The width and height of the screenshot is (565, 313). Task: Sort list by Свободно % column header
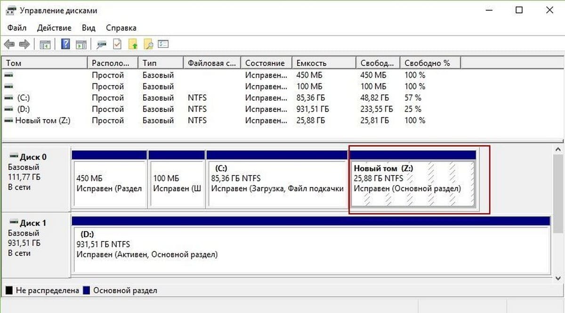(x=427, y=63)
